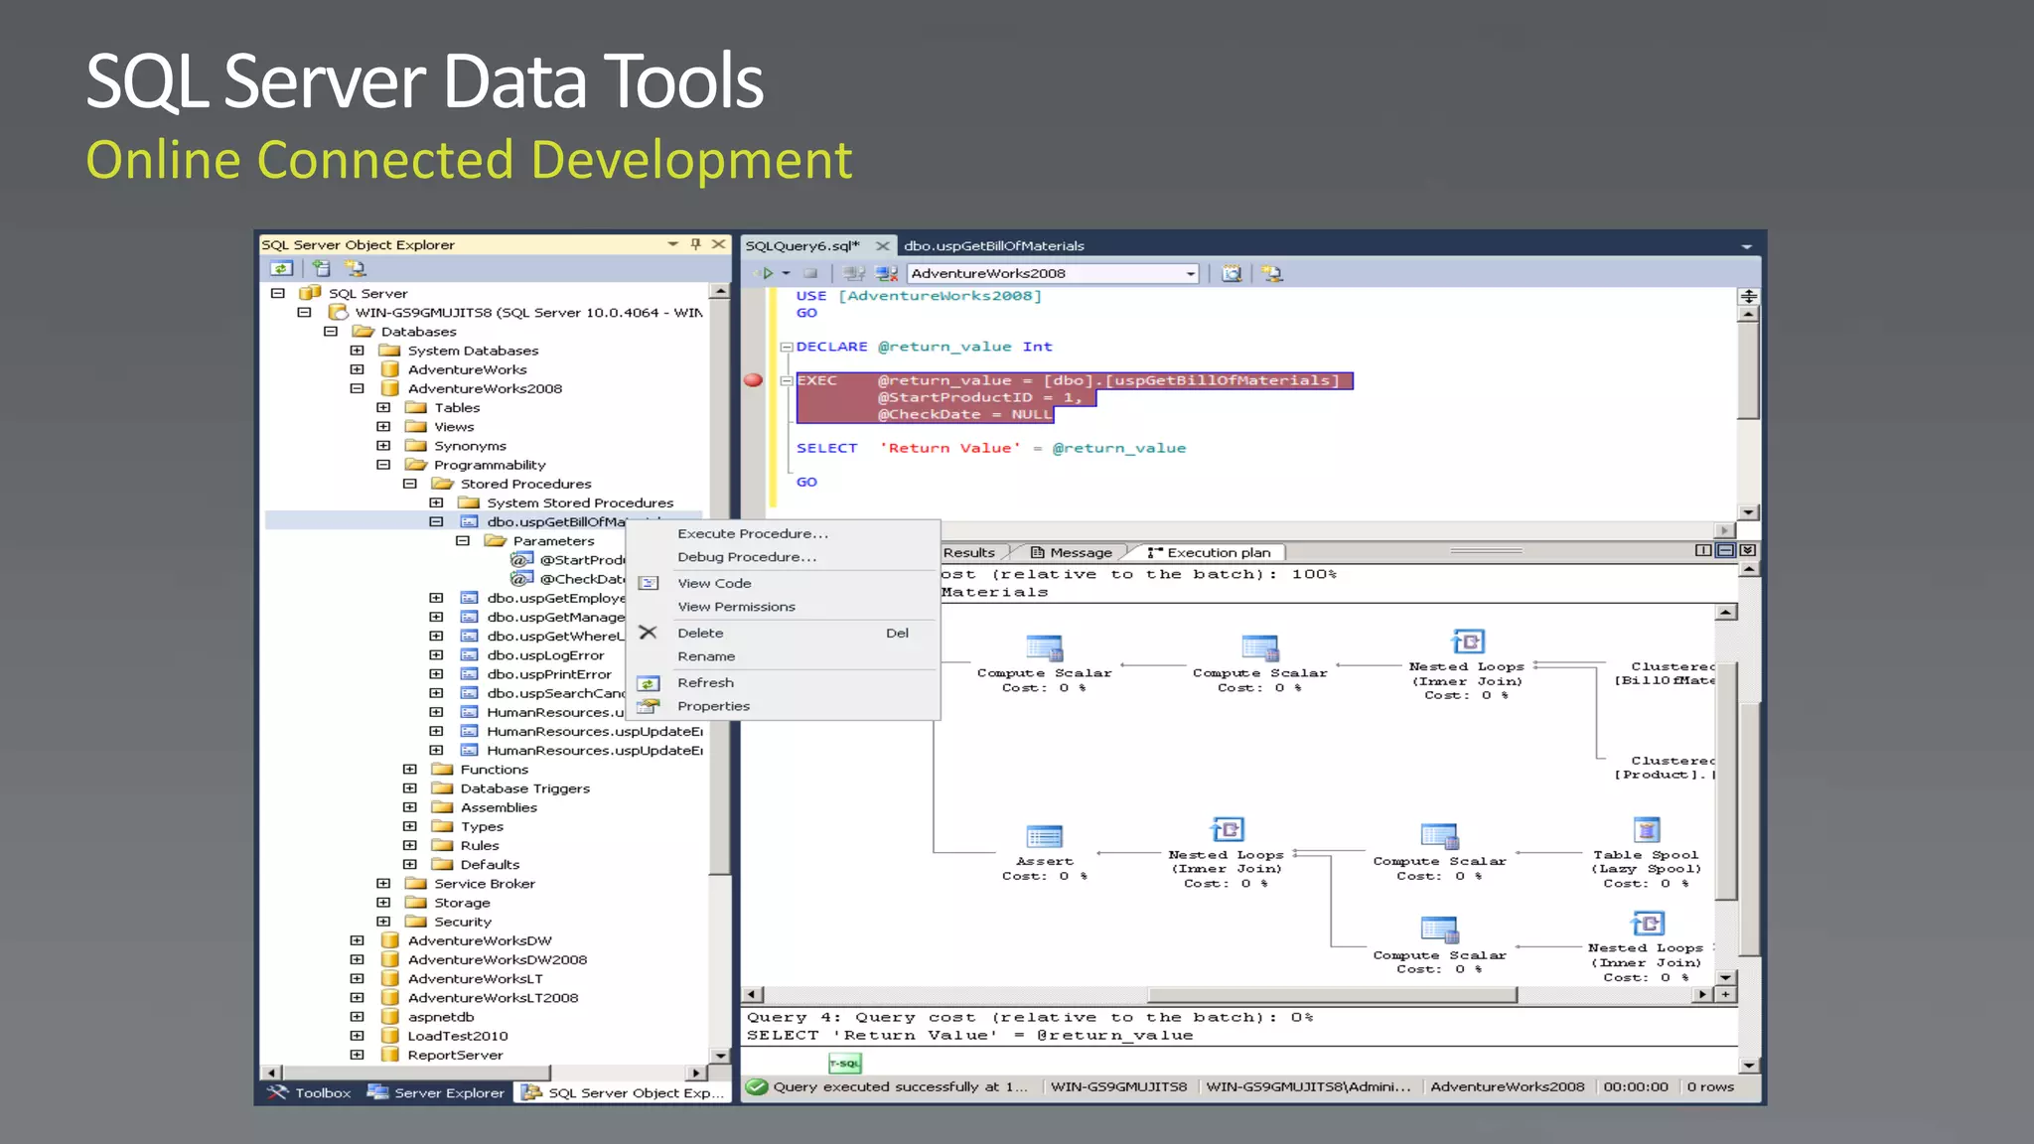Click the Add SQL Server icon in Object Explorer
This screenshot has height=1144, width=2034.
(321, 268)
